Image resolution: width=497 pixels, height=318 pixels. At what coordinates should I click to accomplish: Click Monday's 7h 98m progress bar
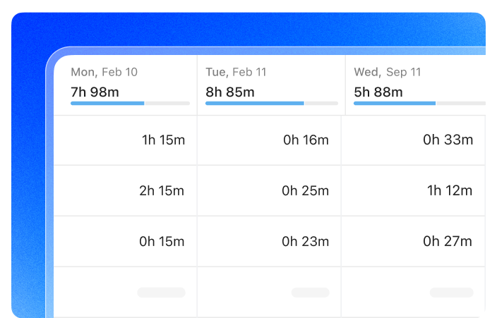click(x=130, y=103)
